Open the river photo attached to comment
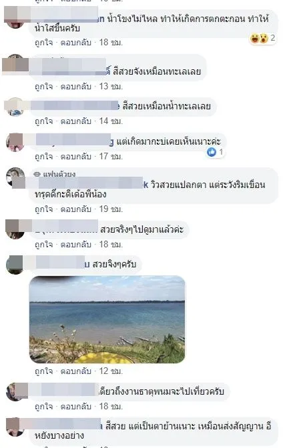The image size is (295, 448). point(107,319)
